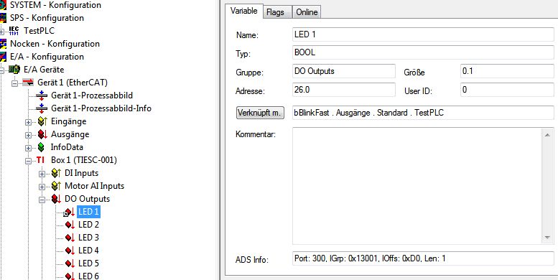Click the Gruppe field showing DO Outputs
Image resolution: width=558 pixels, height=280 pixels.
click(344, 71)
